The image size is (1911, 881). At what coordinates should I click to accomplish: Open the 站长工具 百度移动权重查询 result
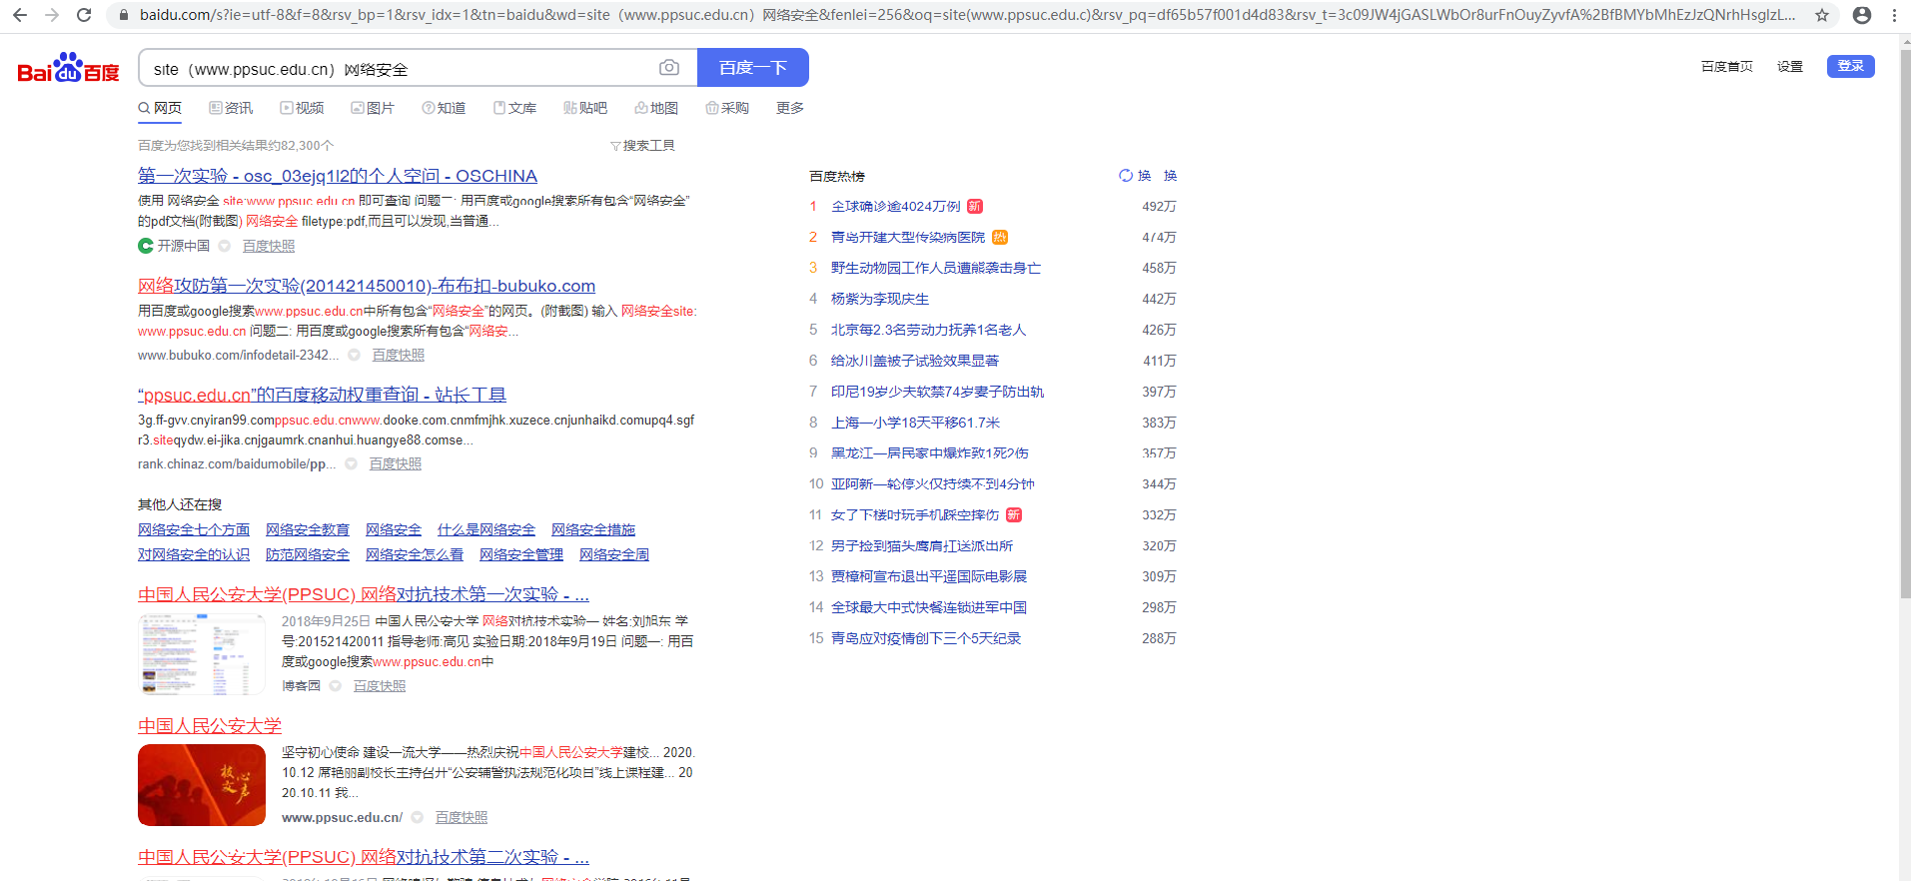click(322, 395)
